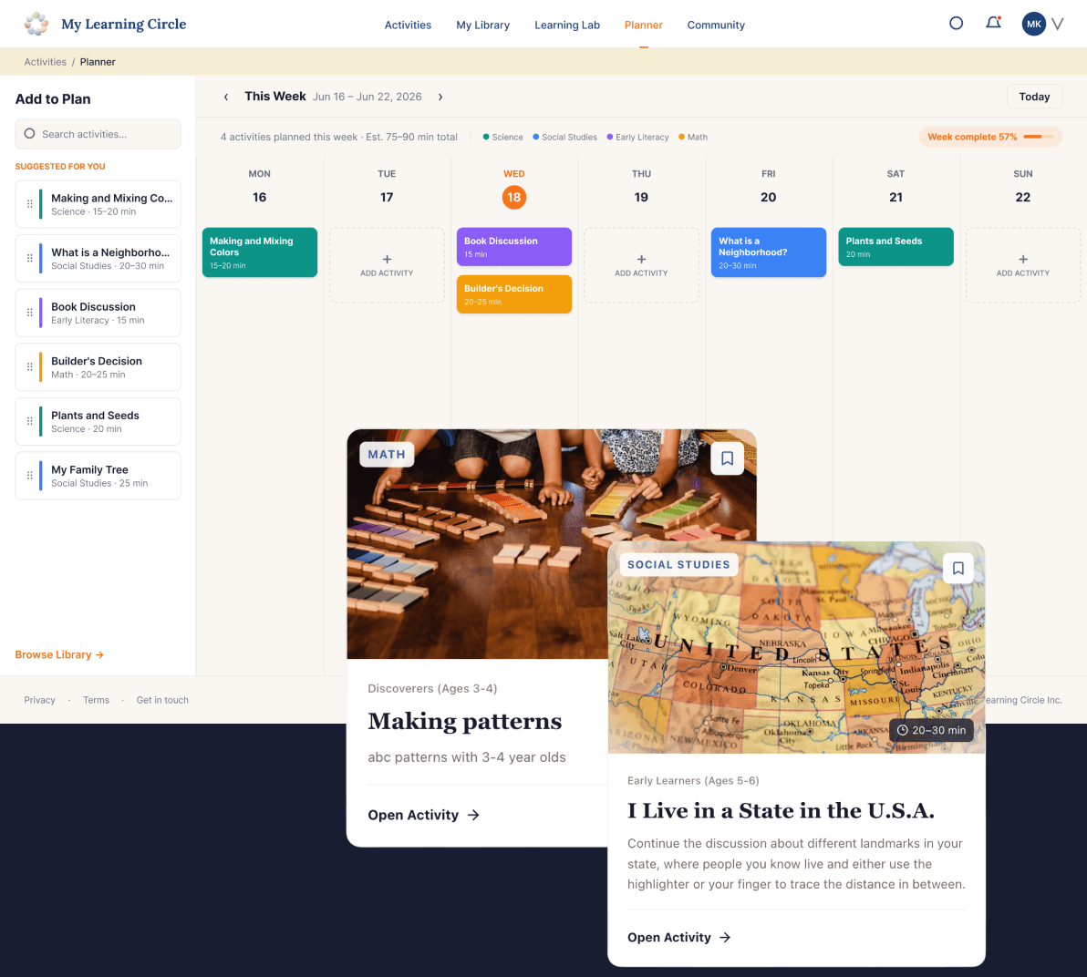This screenshot has width=1087, height=977.
Task: Focus the Search activities input
Action: tap(98, 134)
